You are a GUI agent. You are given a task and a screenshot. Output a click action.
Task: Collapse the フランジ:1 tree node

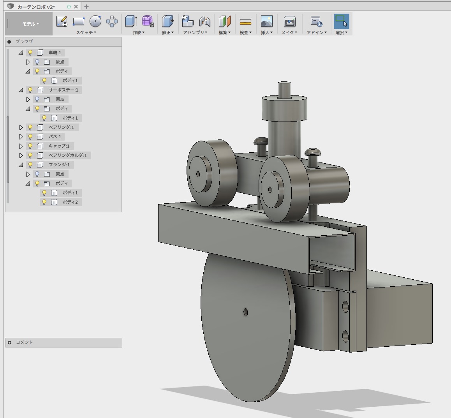(21, 165)
